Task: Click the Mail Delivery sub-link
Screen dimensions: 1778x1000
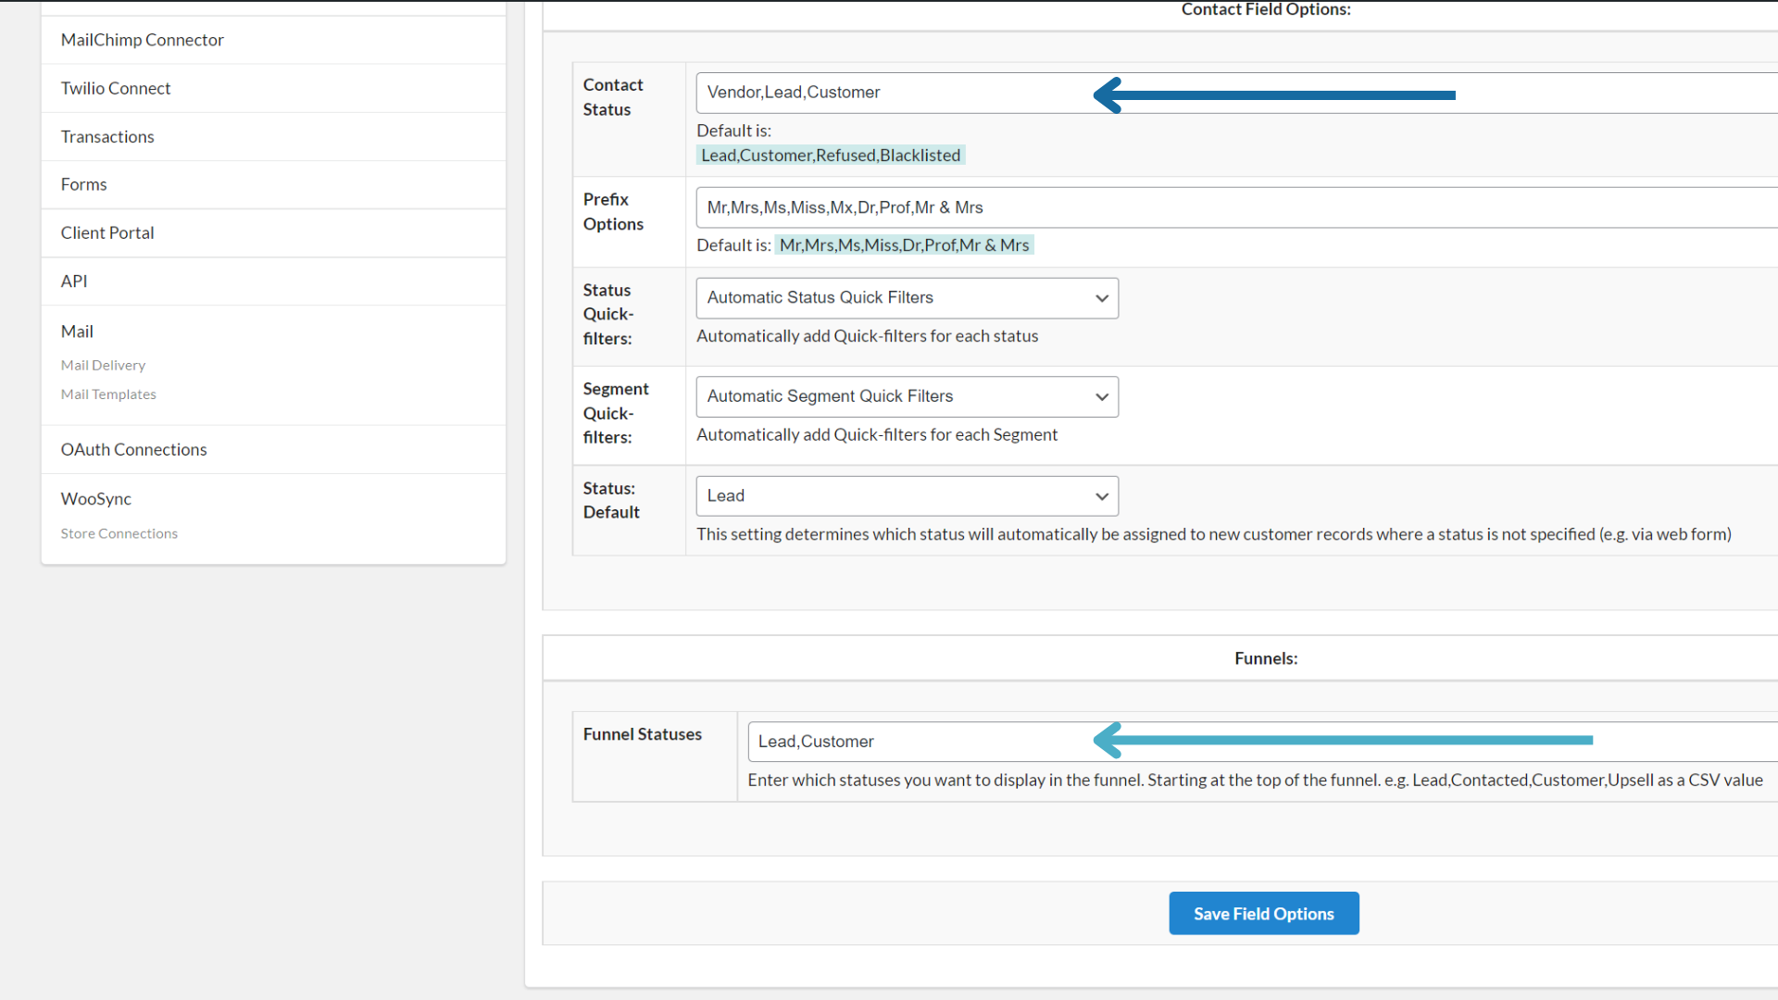Action: pyautogui.click(x=103, y=365)
